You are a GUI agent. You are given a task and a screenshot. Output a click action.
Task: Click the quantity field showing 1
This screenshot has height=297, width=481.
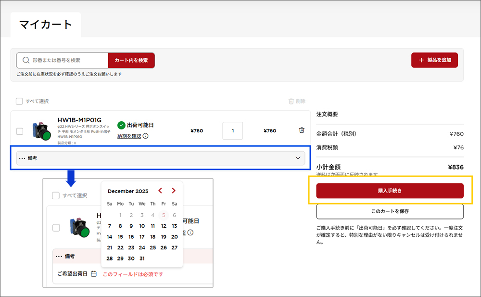click(233, 131)
